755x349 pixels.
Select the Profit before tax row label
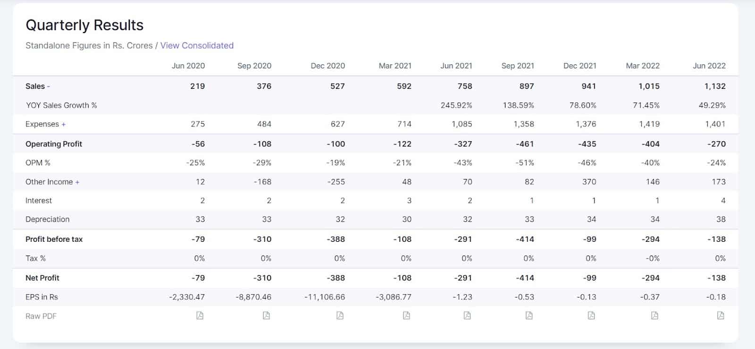pyautogui.click(x=54, y=239)
